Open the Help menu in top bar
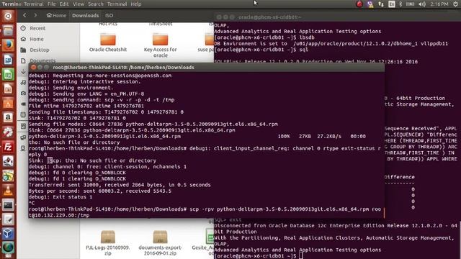Viewport: 461px width, 259px height. (136, 4)
